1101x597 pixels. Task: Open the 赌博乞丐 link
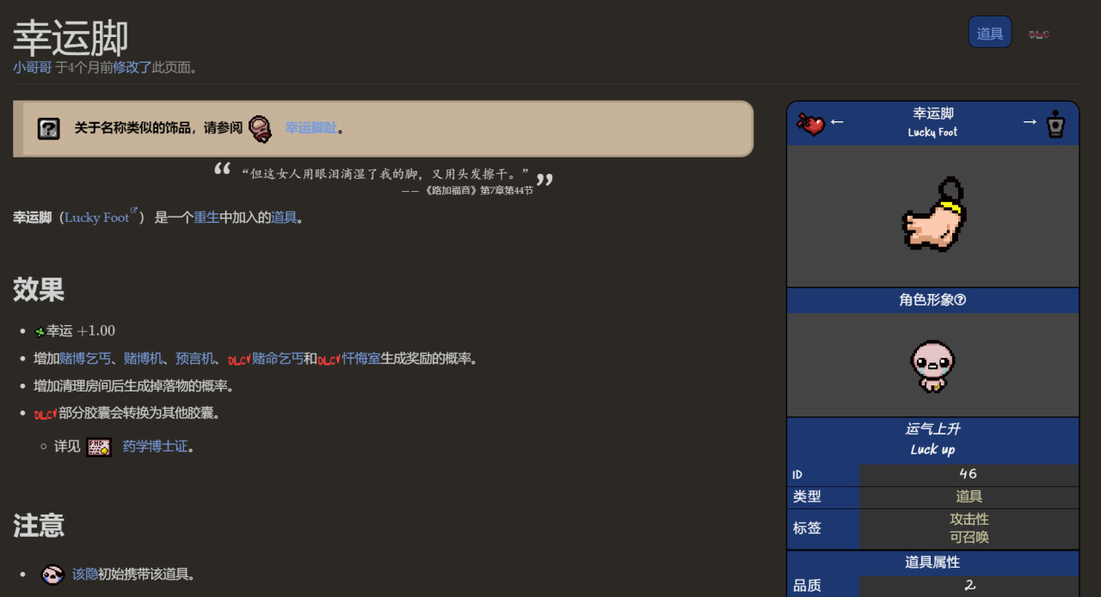[x=85, y=359]
